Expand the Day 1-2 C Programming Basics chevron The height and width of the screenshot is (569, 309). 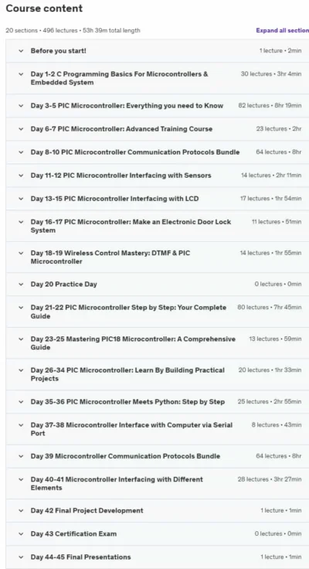click(x=21, y=74)
